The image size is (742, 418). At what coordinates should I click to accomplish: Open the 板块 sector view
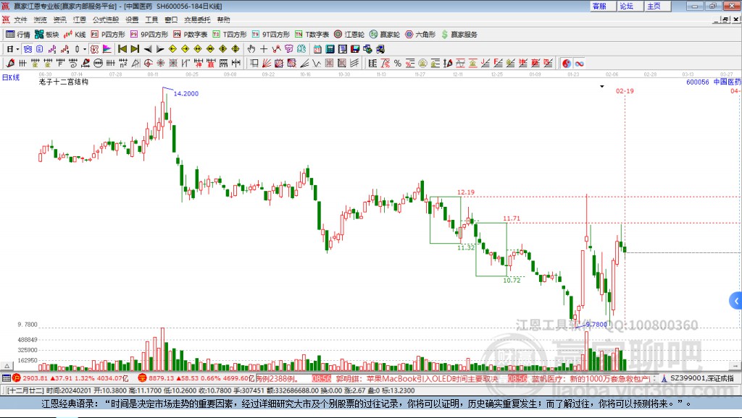click(x=46, y=35)
